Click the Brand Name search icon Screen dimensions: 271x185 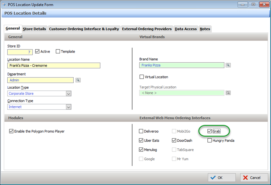point(228,65)
